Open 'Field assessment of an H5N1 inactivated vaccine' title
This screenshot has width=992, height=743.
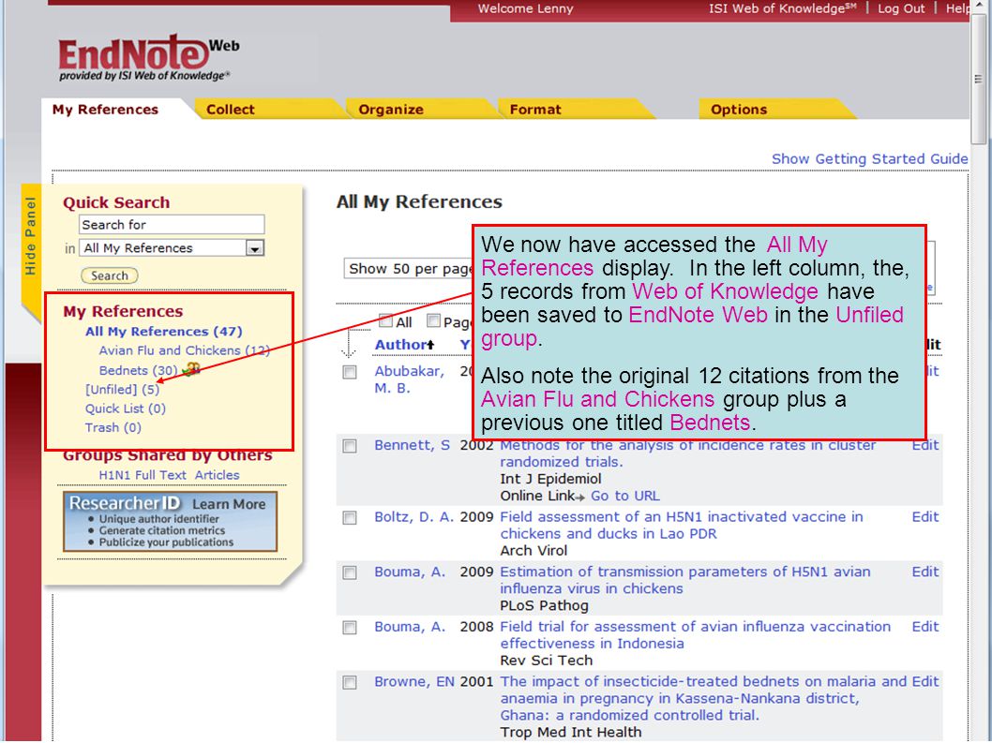(682, 525)
